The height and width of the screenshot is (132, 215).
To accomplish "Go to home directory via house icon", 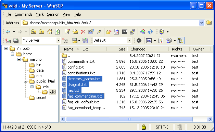I will tap(50, 32).
